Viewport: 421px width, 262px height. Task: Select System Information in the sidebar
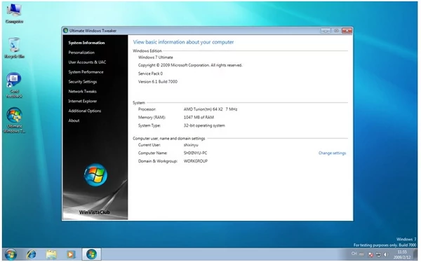point(86,43)
